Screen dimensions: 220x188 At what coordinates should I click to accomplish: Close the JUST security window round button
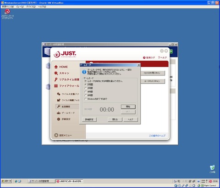(166, 51)
